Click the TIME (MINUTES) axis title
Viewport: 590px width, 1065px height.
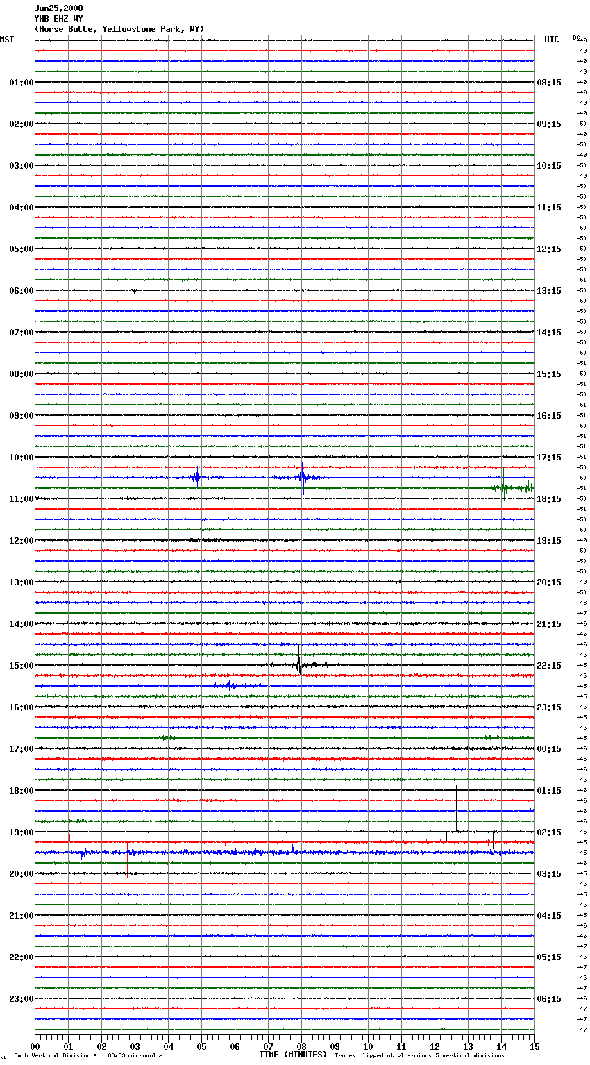tap(293, 1055)
